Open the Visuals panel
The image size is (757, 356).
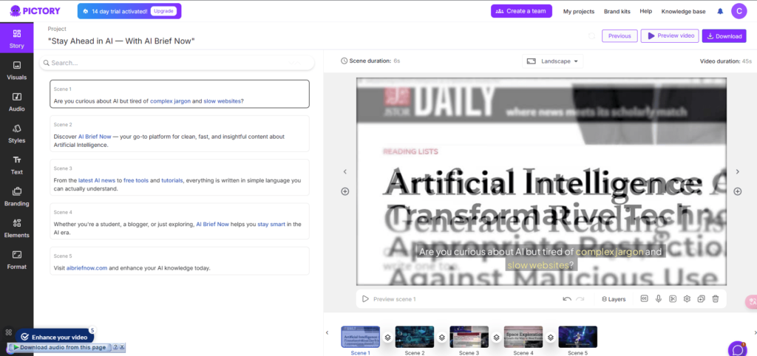[x=17, y=70]
